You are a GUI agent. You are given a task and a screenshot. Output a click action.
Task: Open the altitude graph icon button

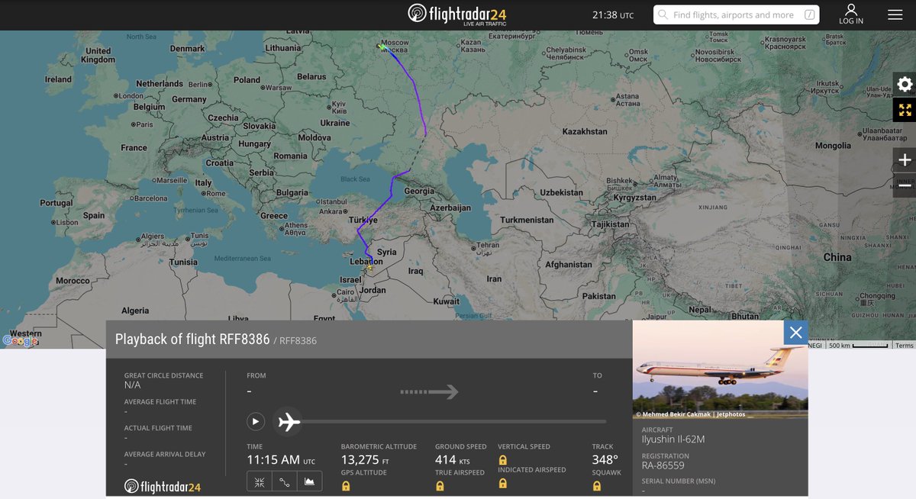click(x=309, y=481)
